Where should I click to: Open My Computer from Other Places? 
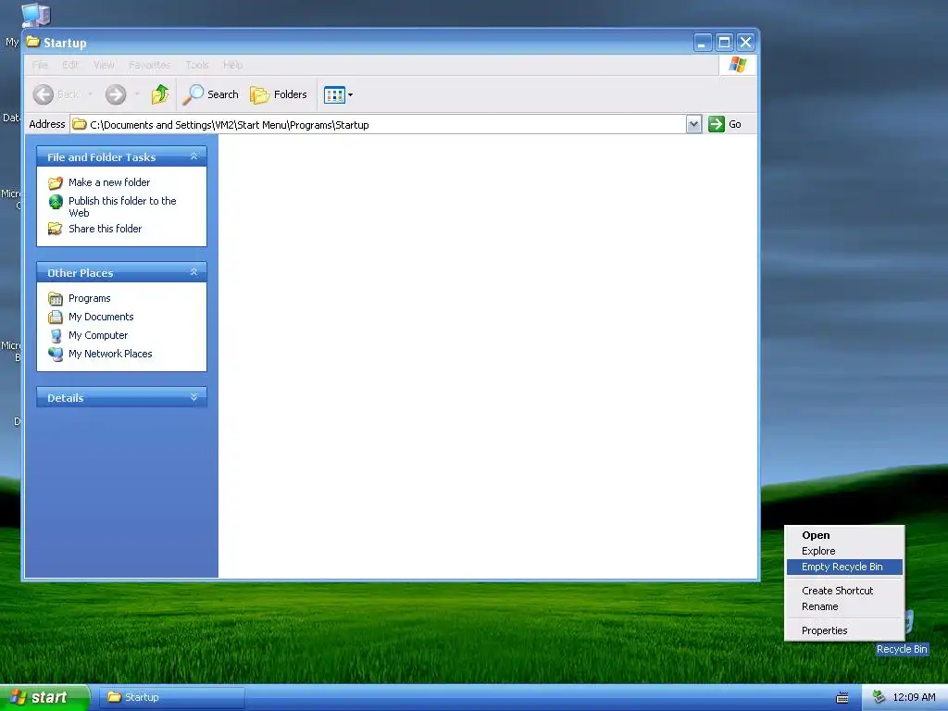pos(98,335)
